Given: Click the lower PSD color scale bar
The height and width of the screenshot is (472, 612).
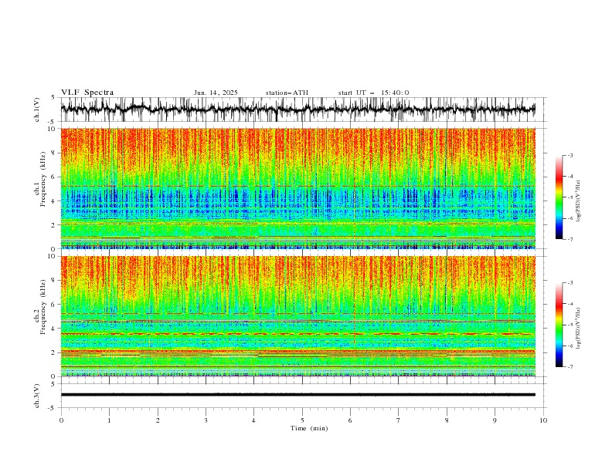Looking at the screenshot, I should coord(559,325).
